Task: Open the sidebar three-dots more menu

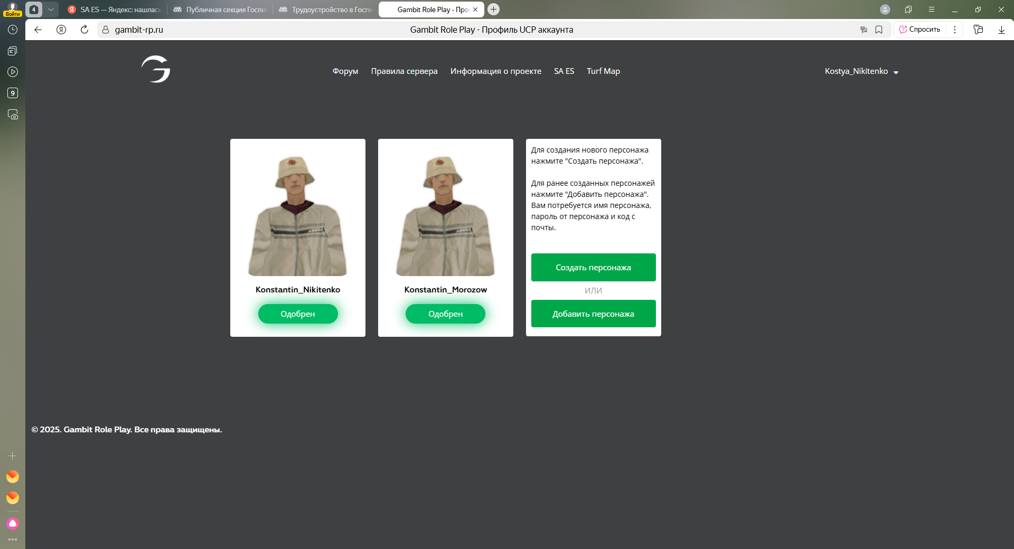Action: pos(13,539)
